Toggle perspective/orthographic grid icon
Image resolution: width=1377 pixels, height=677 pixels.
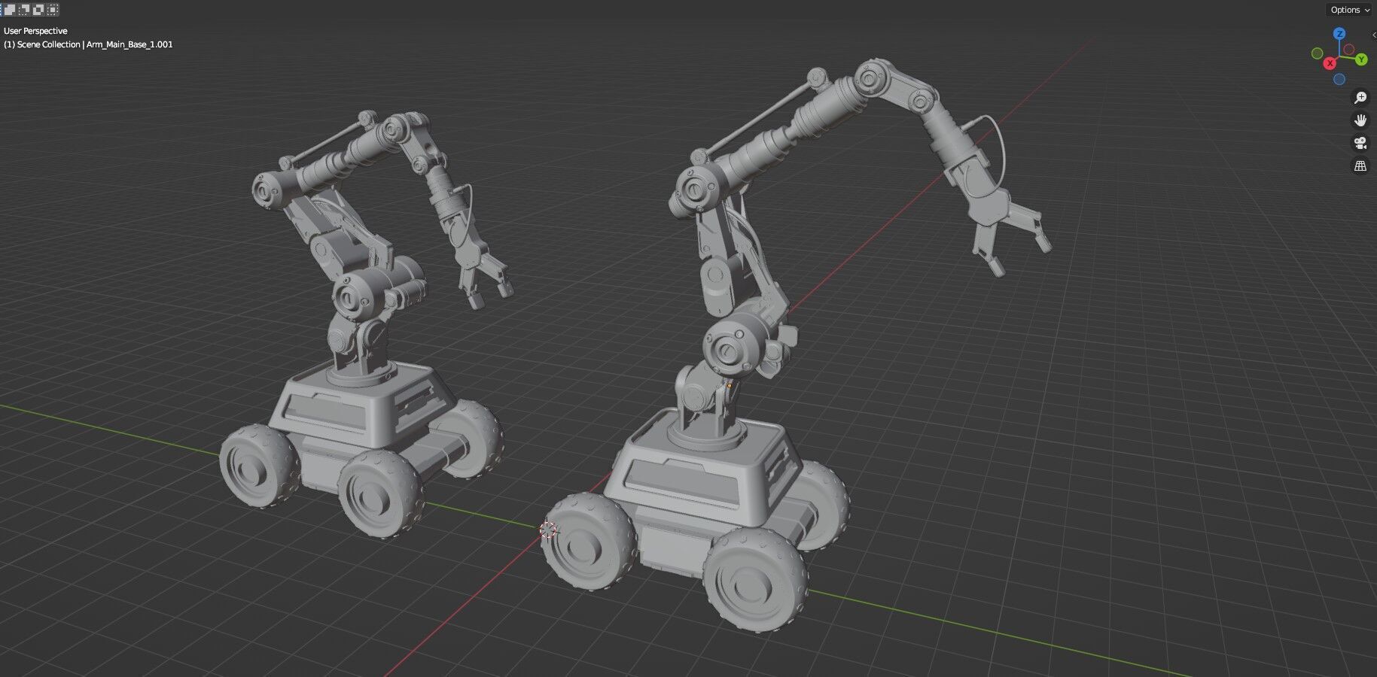point(1360,165)
